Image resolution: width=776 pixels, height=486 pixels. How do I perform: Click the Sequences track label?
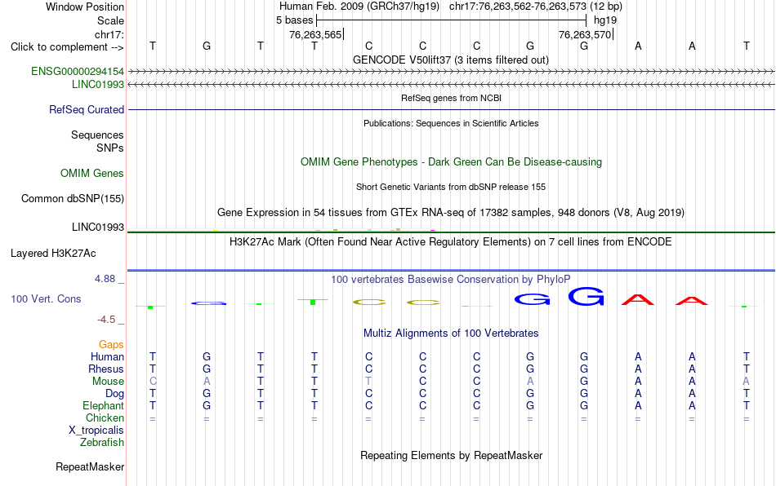pos(97,135)
